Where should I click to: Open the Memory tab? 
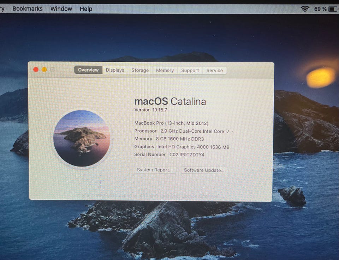165,71
